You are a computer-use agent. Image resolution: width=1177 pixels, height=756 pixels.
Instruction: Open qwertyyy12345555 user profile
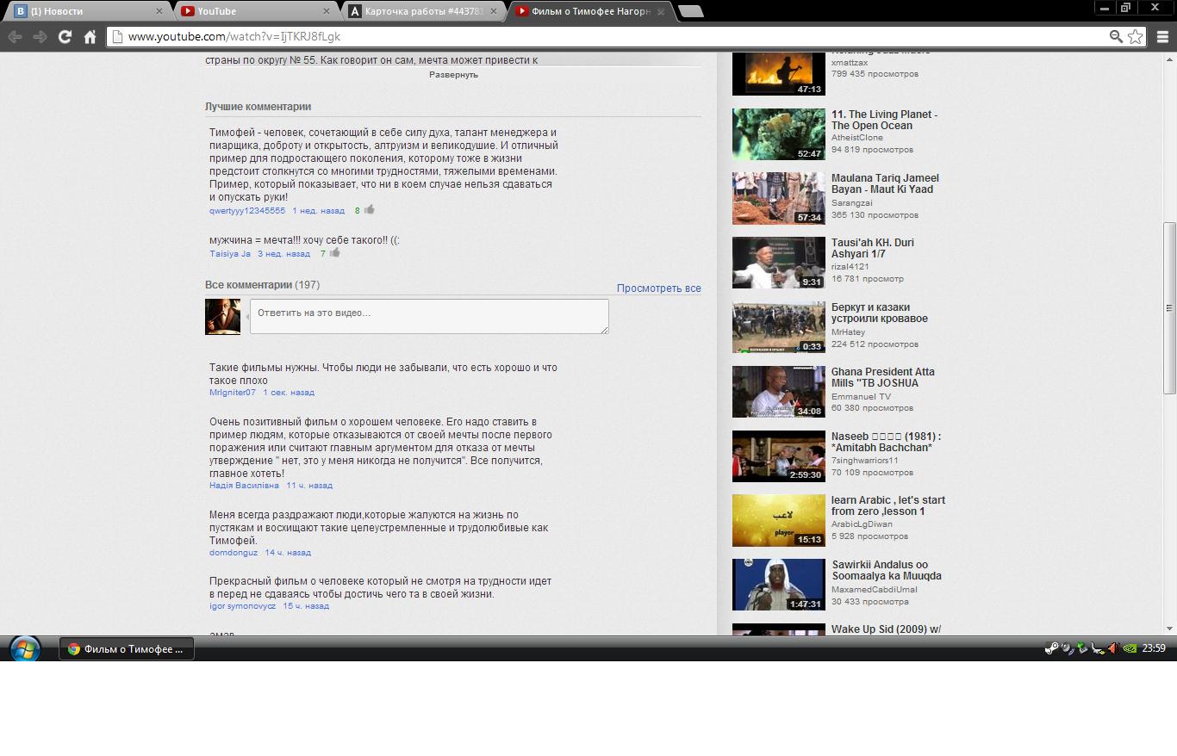(247, 210)
